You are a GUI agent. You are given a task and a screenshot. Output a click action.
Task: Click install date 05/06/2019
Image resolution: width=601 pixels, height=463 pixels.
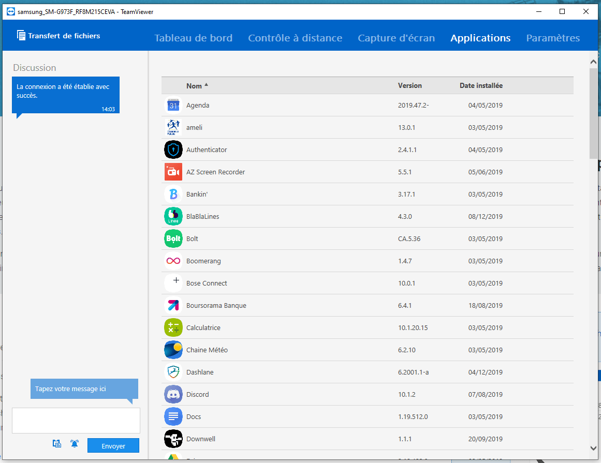point(485,172)
